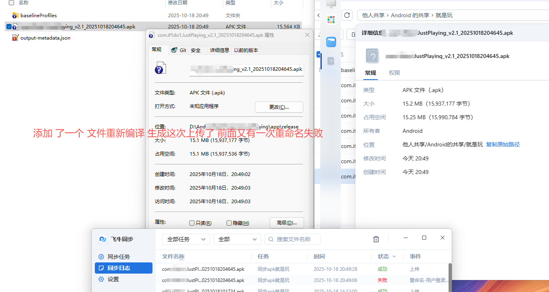Click the large file icon in the details panel
The image size is (549, 292).
tap(373, 56)
